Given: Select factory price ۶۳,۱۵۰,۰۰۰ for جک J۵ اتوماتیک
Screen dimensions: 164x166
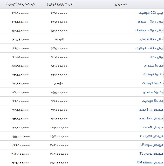Looking at the screenshot, I should pyautogui.click(x=20, y=75).
